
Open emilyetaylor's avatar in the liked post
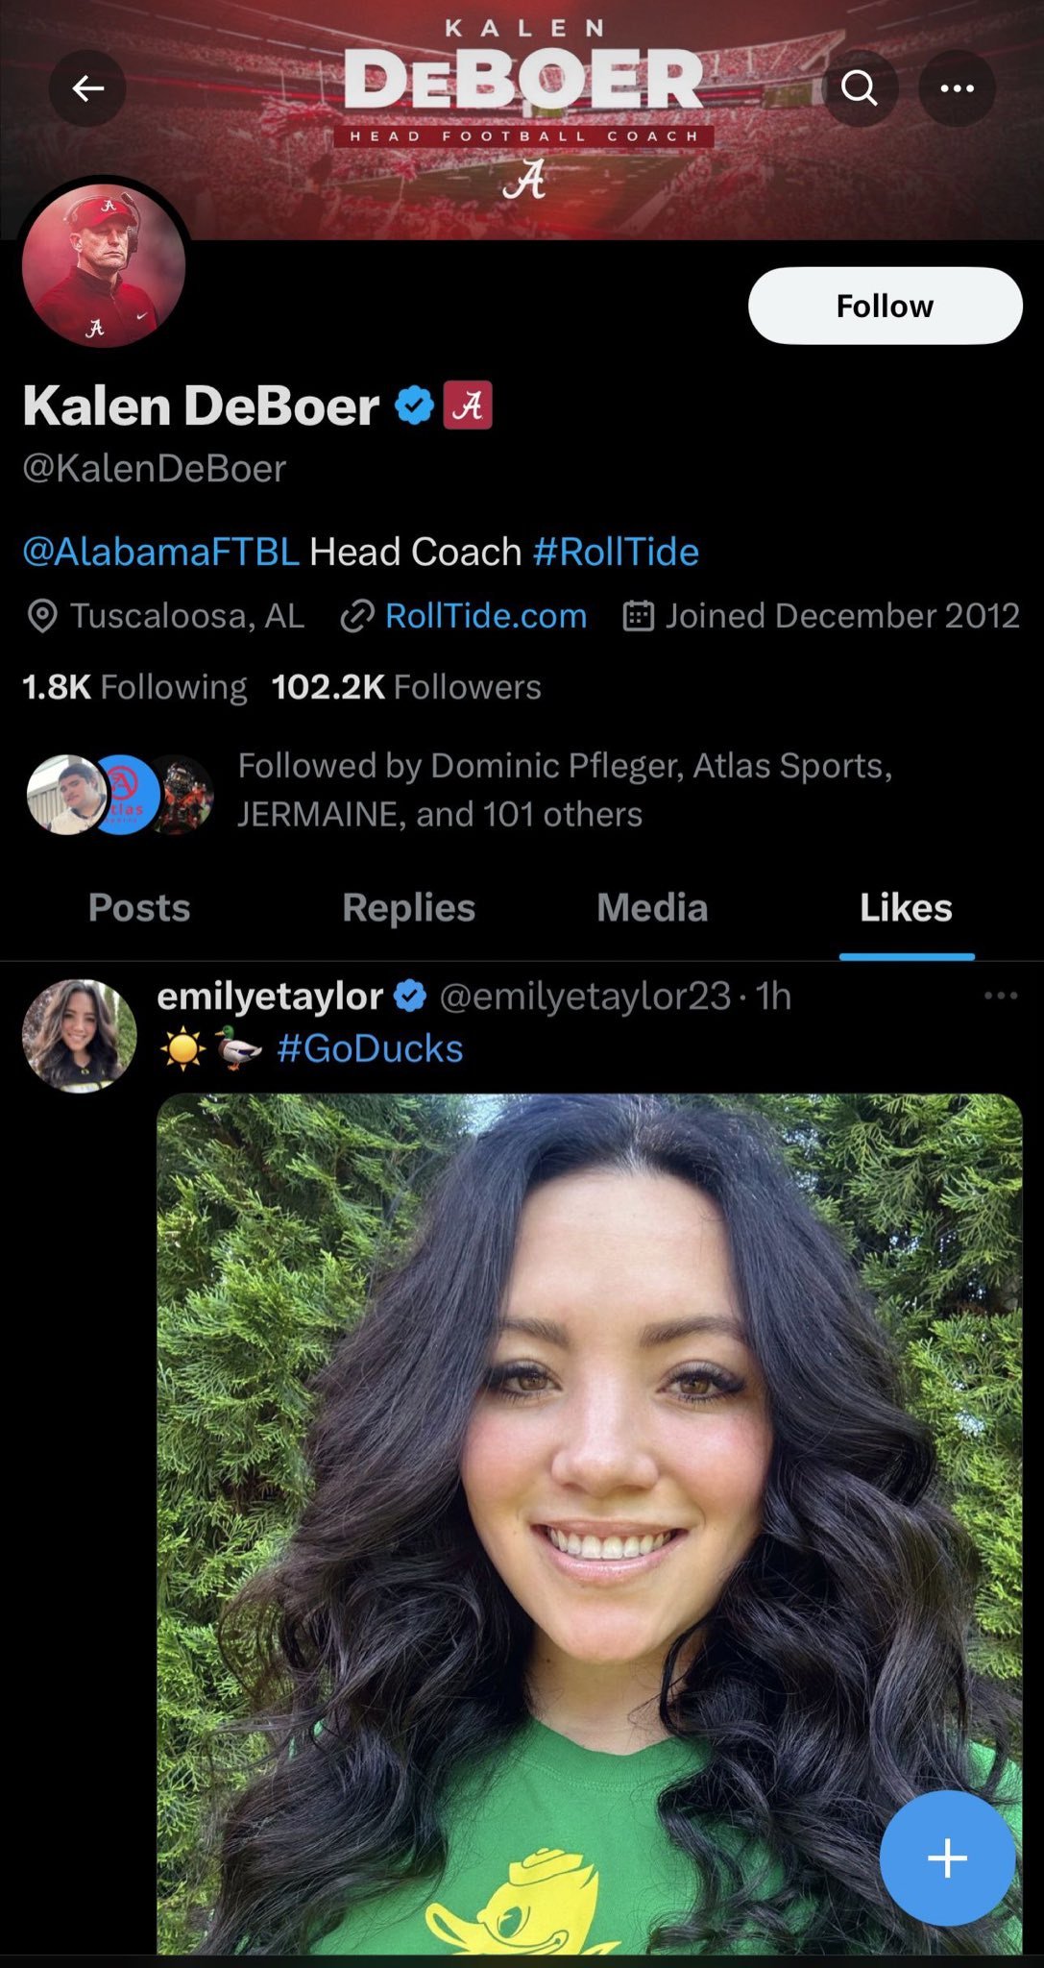(79, 1035)
